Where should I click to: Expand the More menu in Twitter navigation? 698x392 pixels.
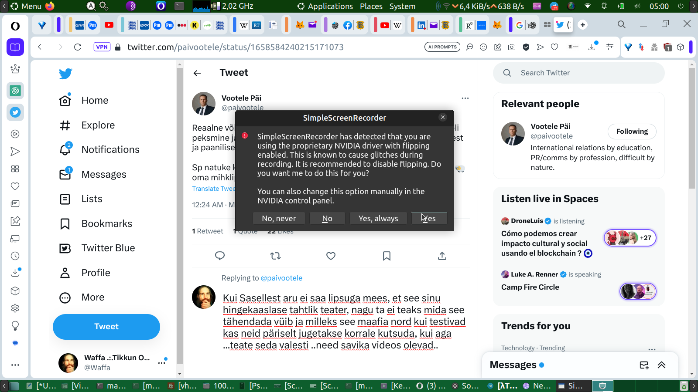point(82,297)
